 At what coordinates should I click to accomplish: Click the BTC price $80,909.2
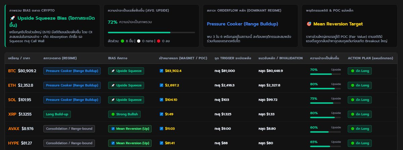pyautogui.click(x=27, y=71)
